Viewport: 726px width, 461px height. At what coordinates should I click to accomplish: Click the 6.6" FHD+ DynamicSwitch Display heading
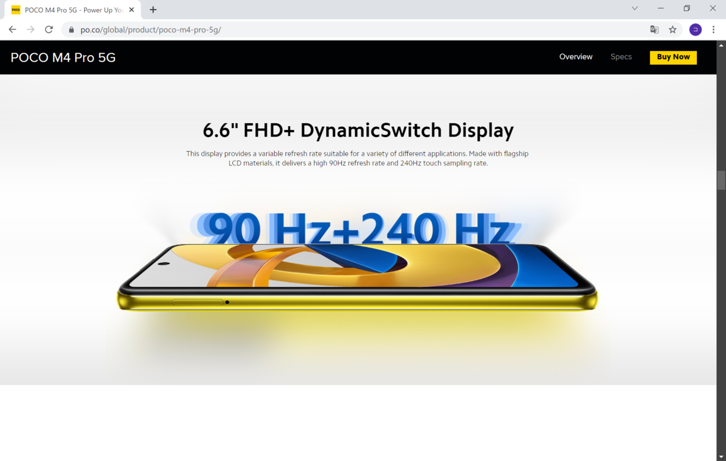[x=358, y=130]
